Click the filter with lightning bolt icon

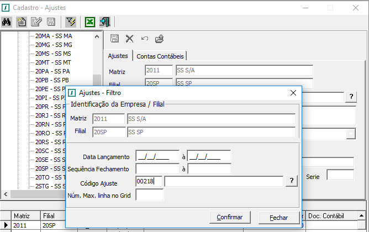click(x=70, y=22)
